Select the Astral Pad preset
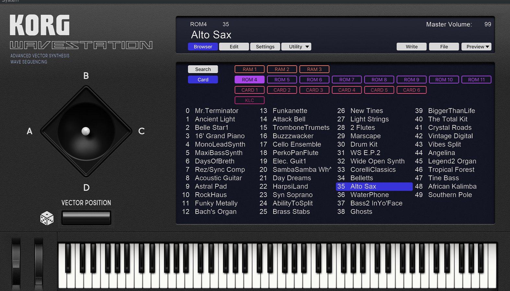The height and width of the screenshot is (291, 510). 211,186
